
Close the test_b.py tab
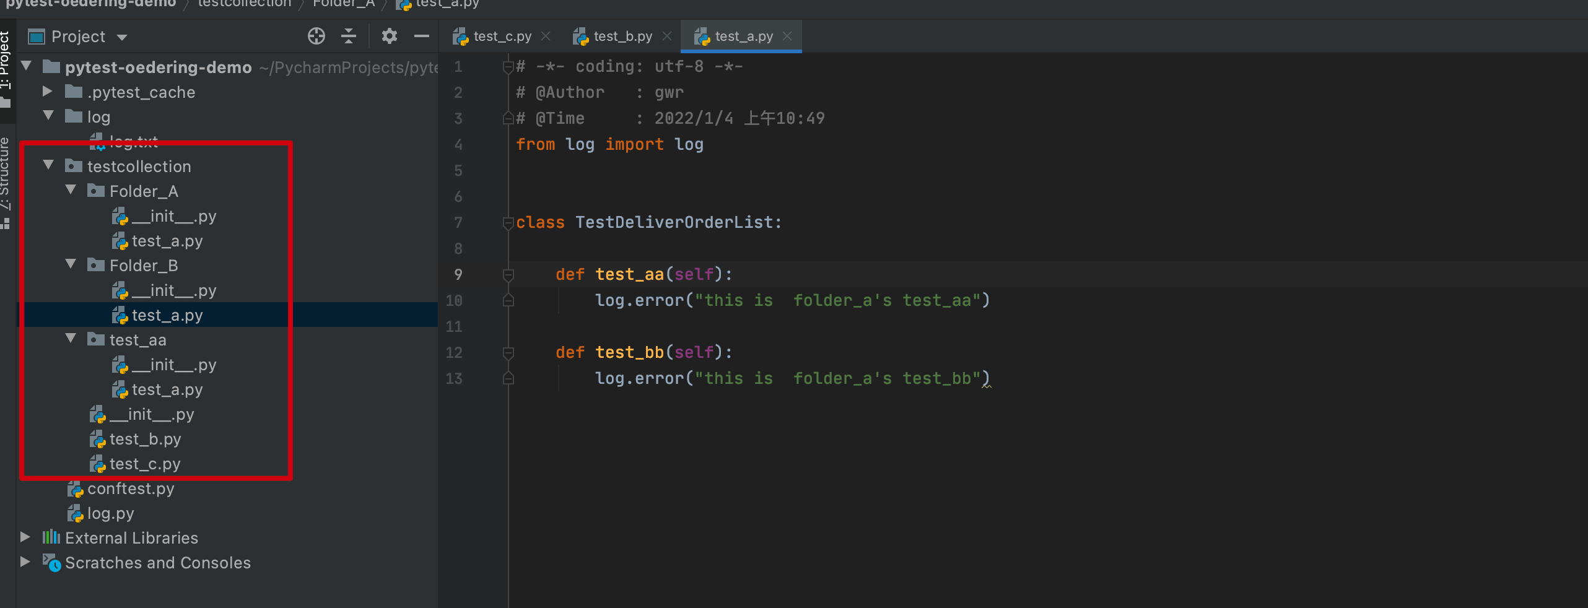tap(667, 37)
